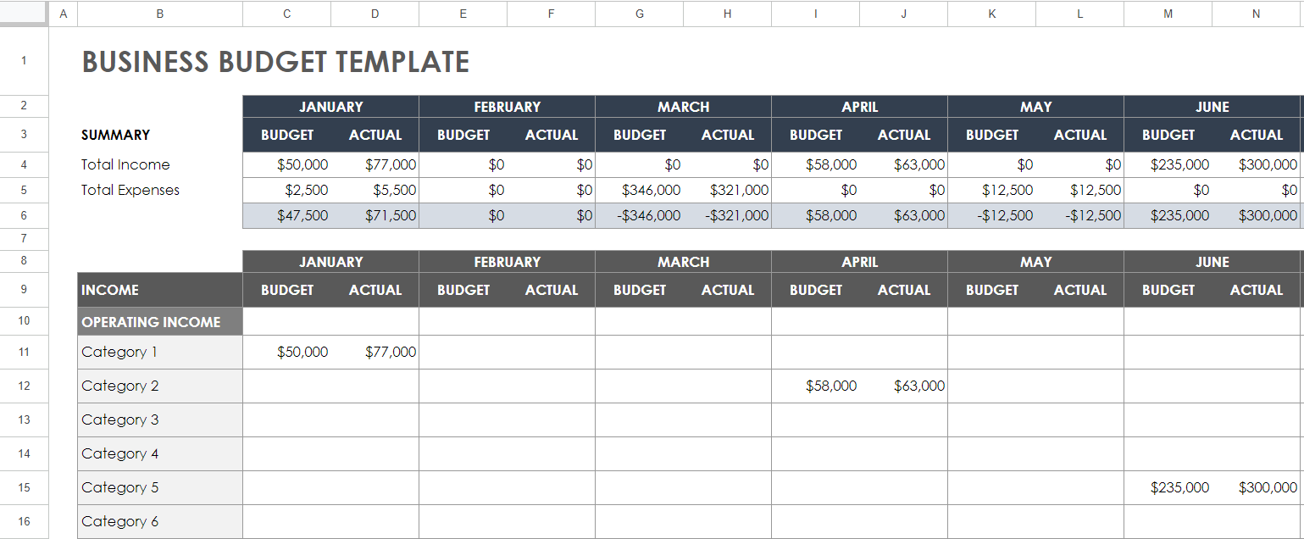Select Category 1 January actual $77,000
This screenshot has width=1304, height=539.
coord(375,352)
